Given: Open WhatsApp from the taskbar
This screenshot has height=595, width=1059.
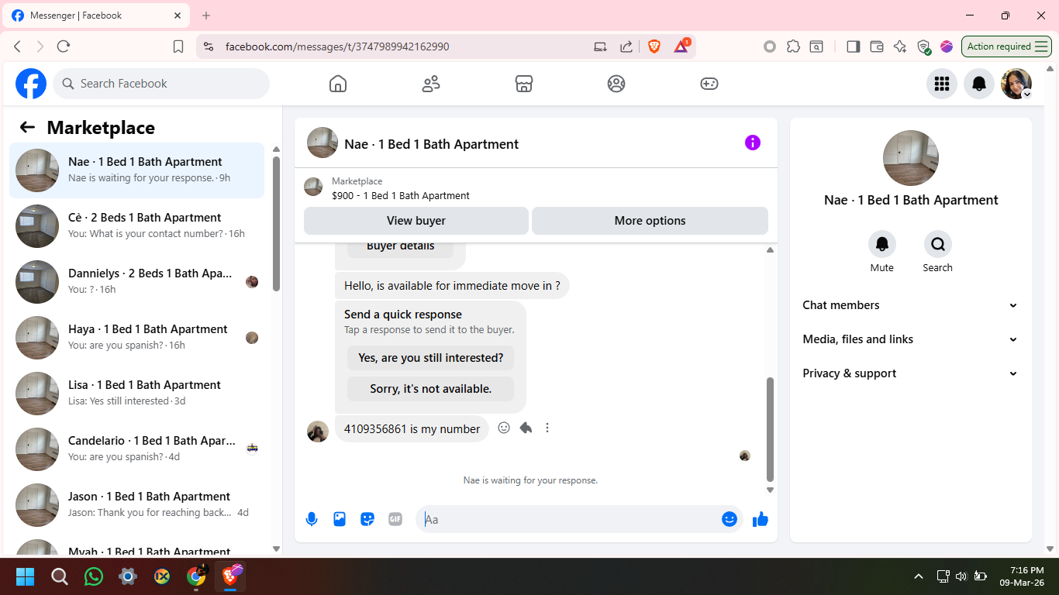Looking at the screenshot, I should coord(94,576).
